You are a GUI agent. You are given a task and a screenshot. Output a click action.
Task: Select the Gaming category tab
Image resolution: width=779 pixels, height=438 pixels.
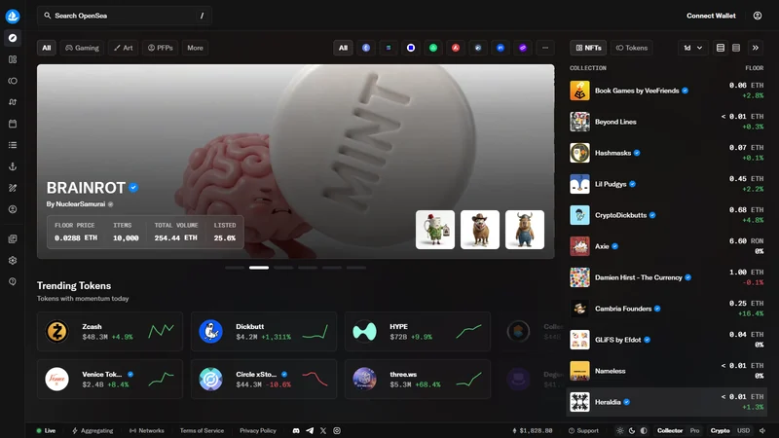82,48
